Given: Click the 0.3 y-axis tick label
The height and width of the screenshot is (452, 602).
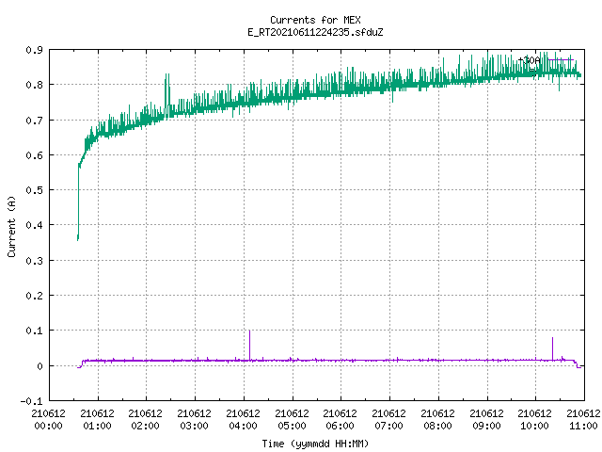Looking at the screenshot, I should [35, 261].
